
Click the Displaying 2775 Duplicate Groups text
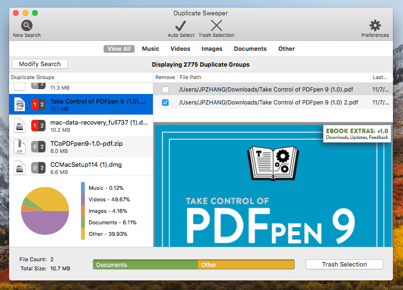click(200, 65)
